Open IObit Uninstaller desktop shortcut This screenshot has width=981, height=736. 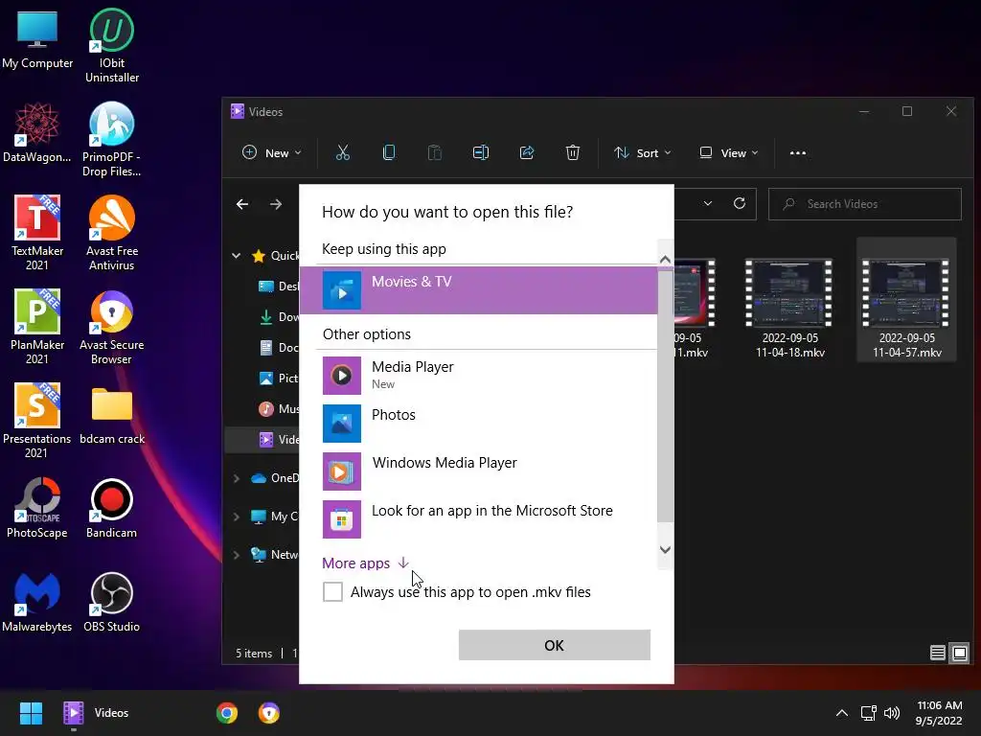[112, 46]
